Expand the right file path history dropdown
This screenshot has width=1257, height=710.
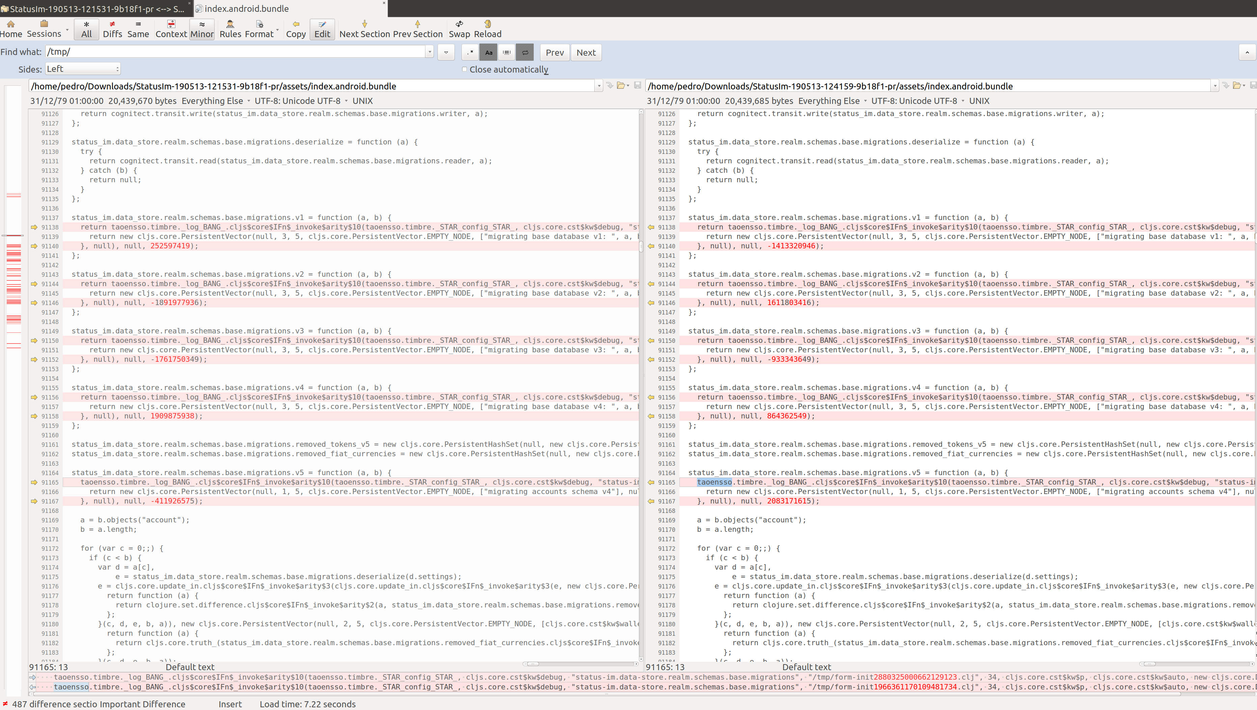click(x=1215, y=86)
